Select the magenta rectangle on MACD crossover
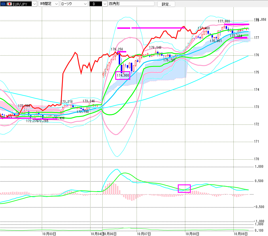The image size is (268, 236). coord(184,188)
